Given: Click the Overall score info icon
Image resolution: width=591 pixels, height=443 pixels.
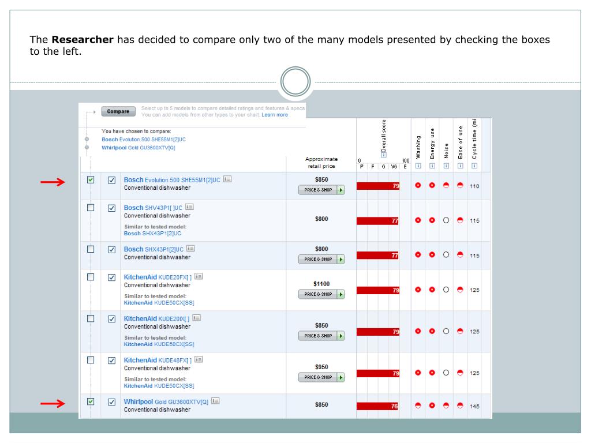Looking at the screenshot, I should coord(383,155).
